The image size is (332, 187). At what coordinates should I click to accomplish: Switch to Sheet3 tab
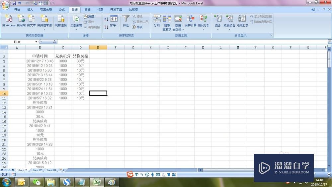coord(51,170)
